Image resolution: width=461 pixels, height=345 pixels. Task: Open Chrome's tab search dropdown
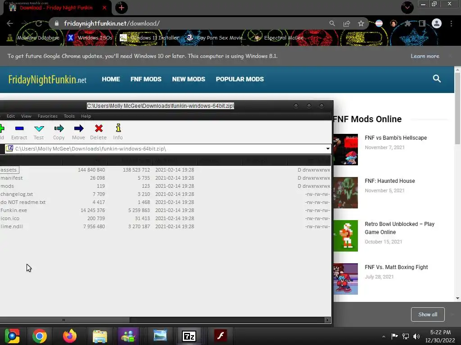tap(407, 7)
